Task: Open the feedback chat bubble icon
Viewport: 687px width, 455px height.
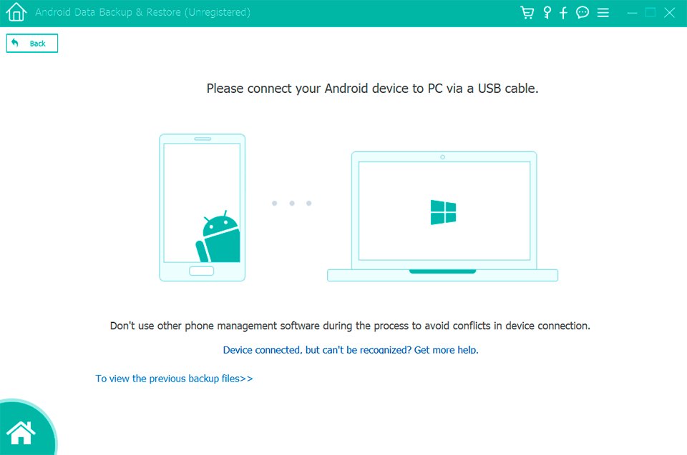Action: 583,12
